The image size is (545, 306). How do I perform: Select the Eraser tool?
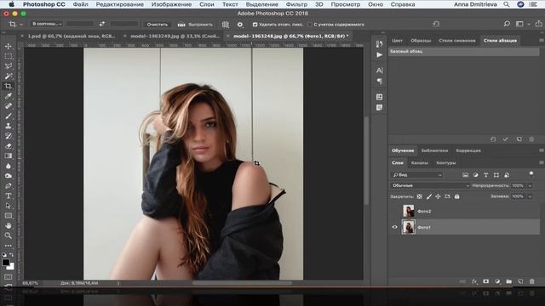coord(9,146)
